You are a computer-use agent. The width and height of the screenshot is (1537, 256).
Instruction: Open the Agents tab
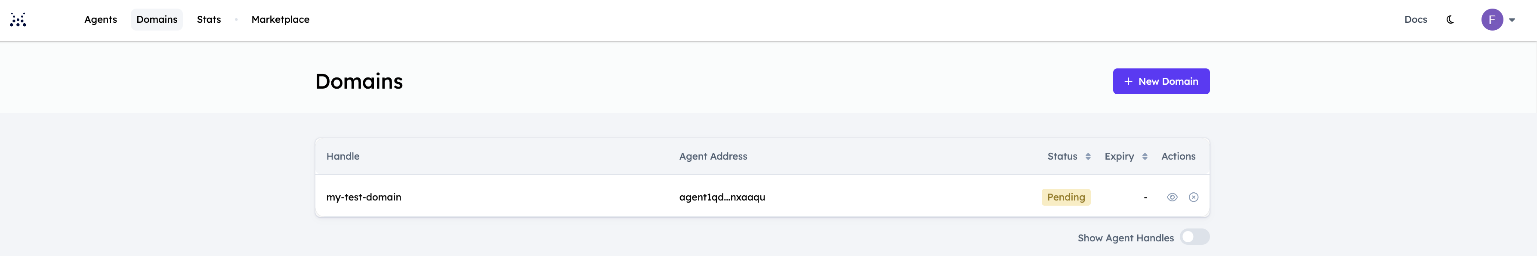pos(101,20)
